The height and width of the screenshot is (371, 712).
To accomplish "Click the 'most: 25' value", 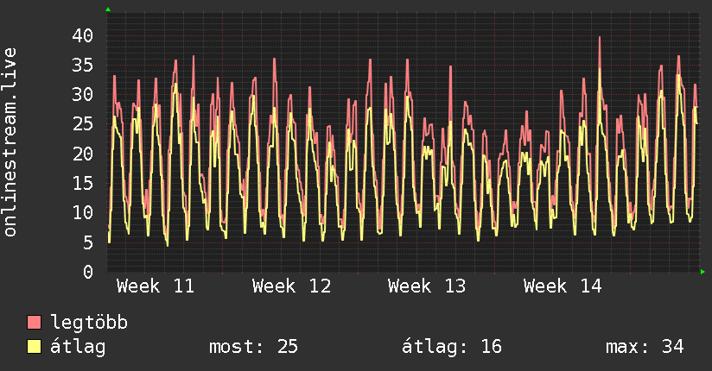I will [253, 347].
